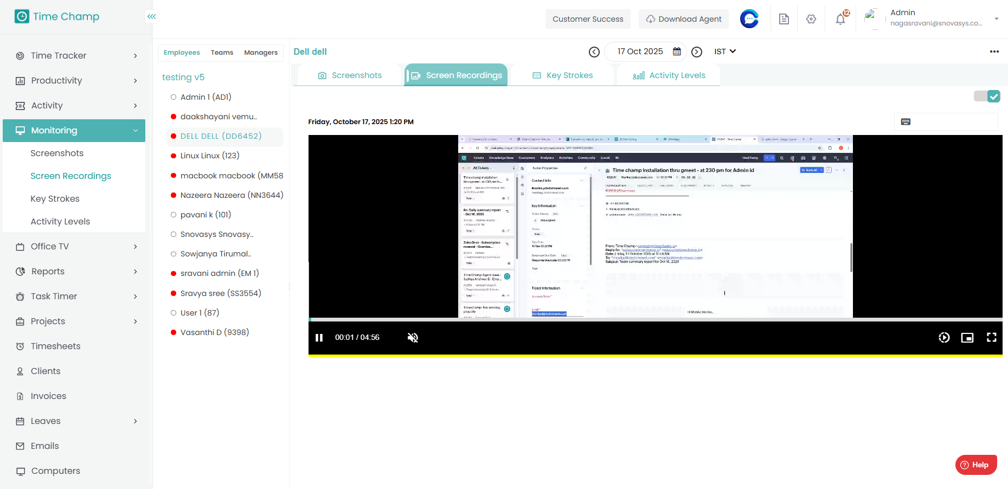Open the Admin account dropdown
The width and height of the screenshot is (1008, 489).
pos(996,19)
